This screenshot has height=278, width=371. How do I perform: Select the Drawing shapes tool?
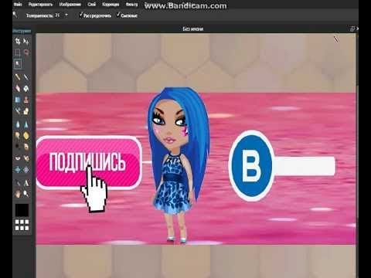click(26, 111)
